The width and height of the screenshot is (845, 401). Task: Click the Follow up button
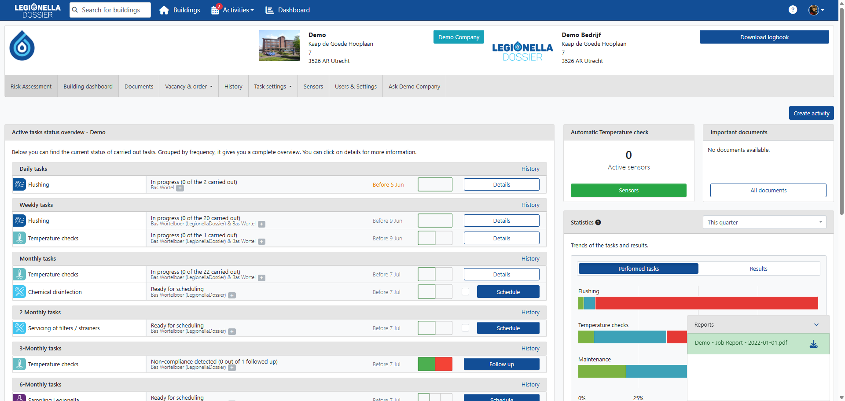501,364
